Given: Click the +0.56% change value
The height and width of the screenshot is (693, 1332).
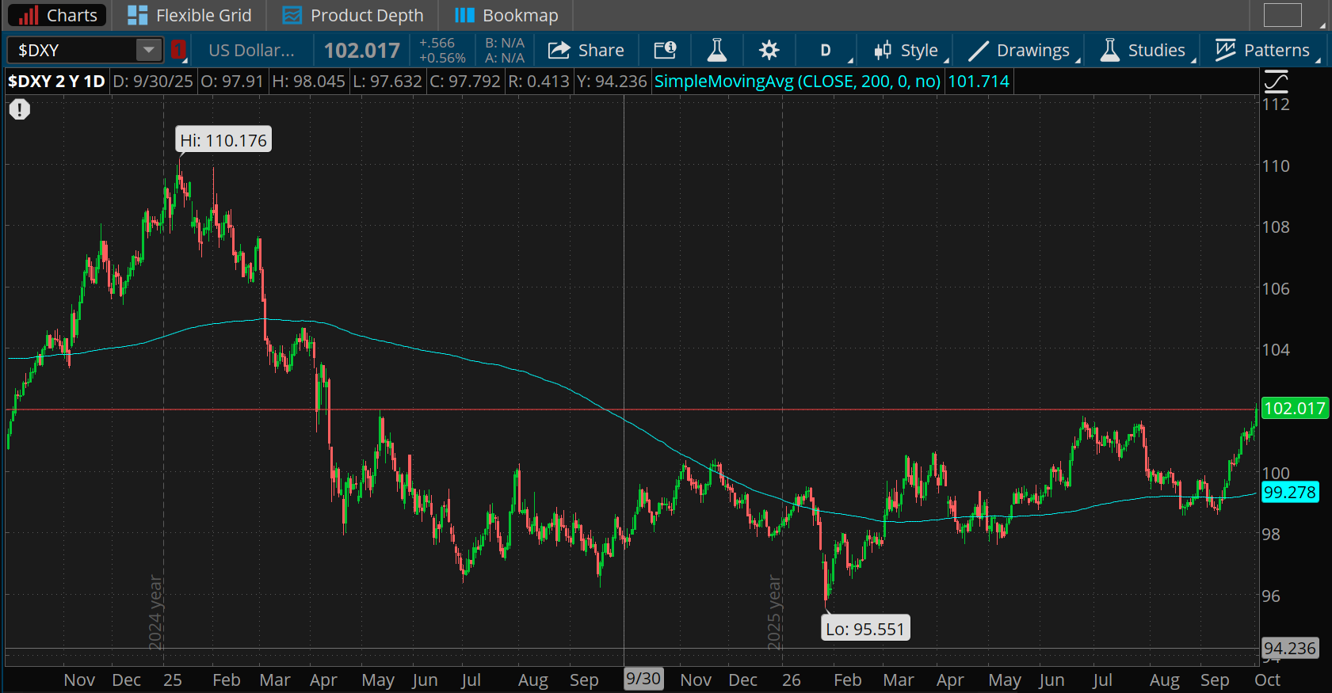Looking at the screenshot, I should tap(442, 58).
